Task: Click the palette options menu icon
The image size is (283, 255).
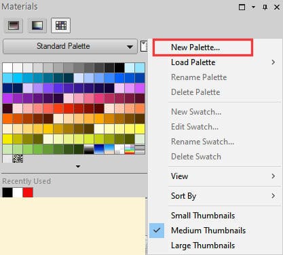Action: click(144, 46)
